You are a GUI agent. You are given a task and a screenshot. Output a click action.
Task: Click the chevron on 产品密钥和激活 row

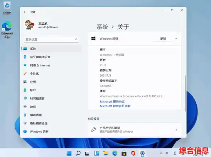coord(176,129)
